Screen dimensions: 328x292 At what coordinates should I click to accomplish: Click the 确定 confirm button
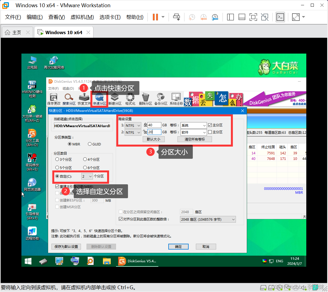coord(178,246)
